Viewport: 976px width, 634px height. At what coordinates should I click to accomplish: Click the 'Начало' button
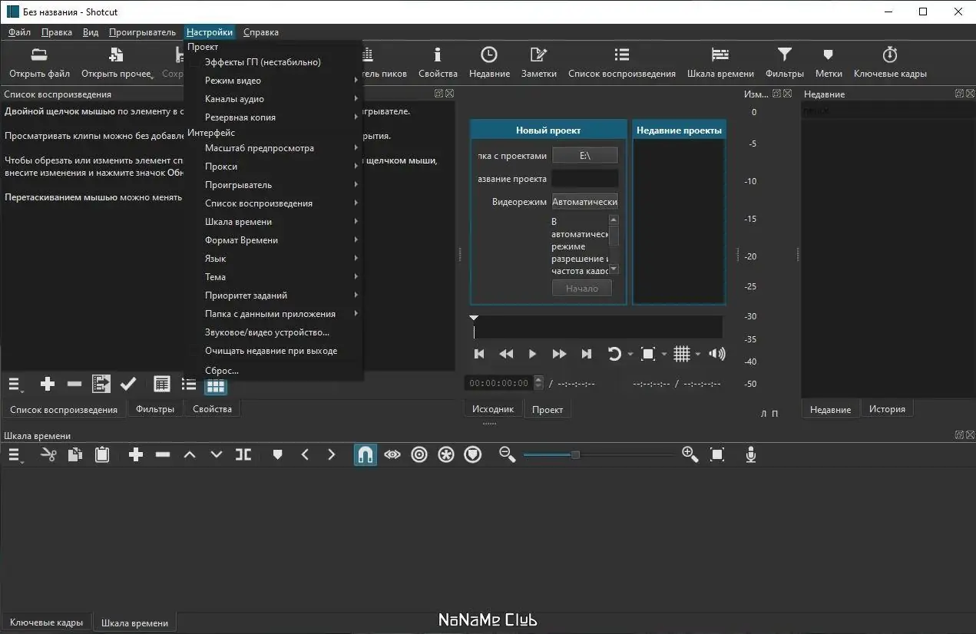581,289
